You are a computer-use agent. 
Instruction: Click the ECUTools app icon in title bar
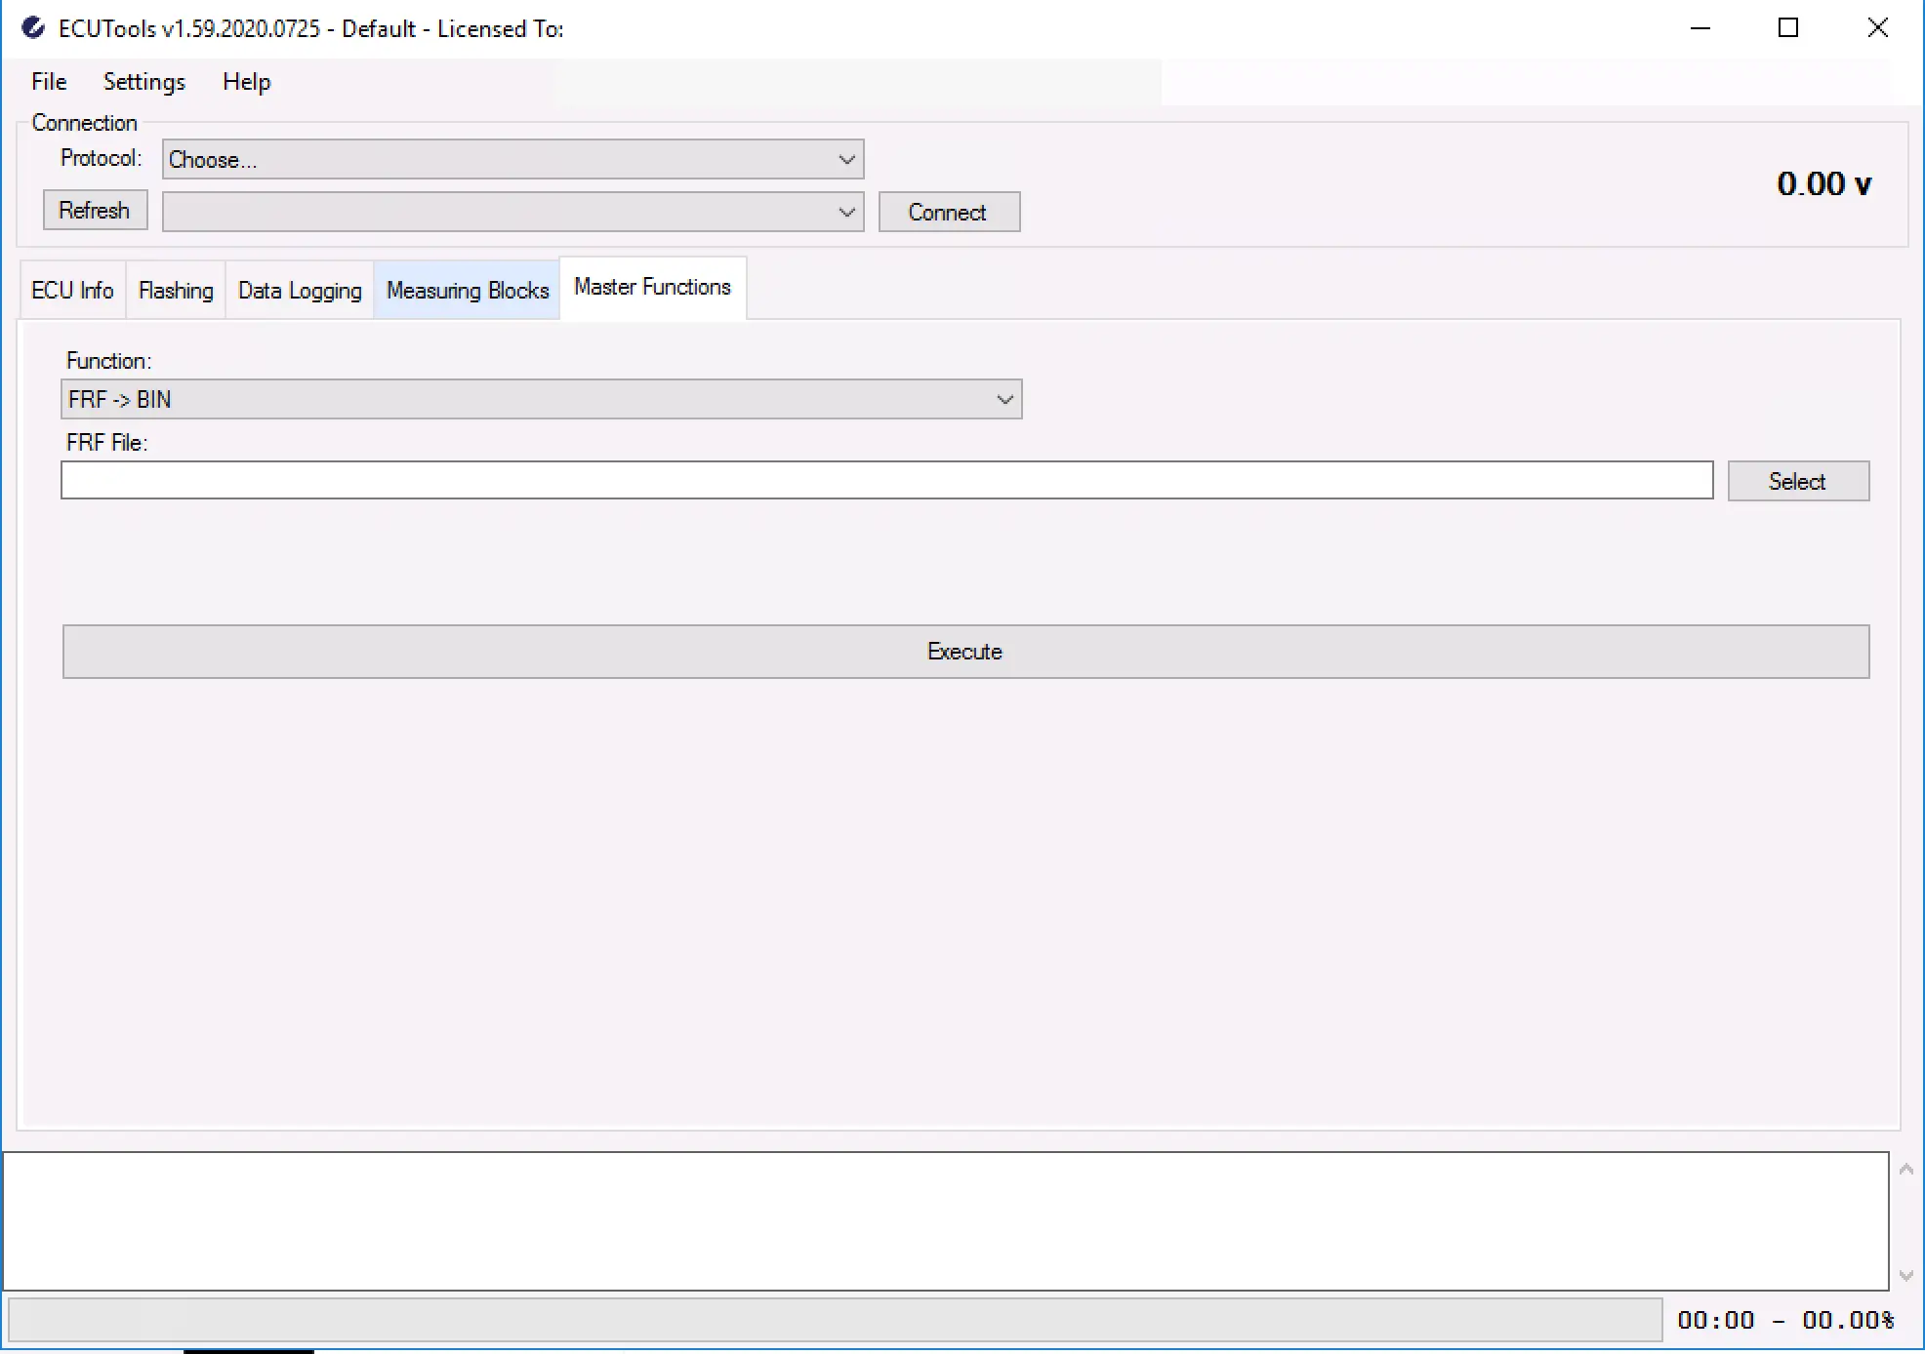pos(33,28)
